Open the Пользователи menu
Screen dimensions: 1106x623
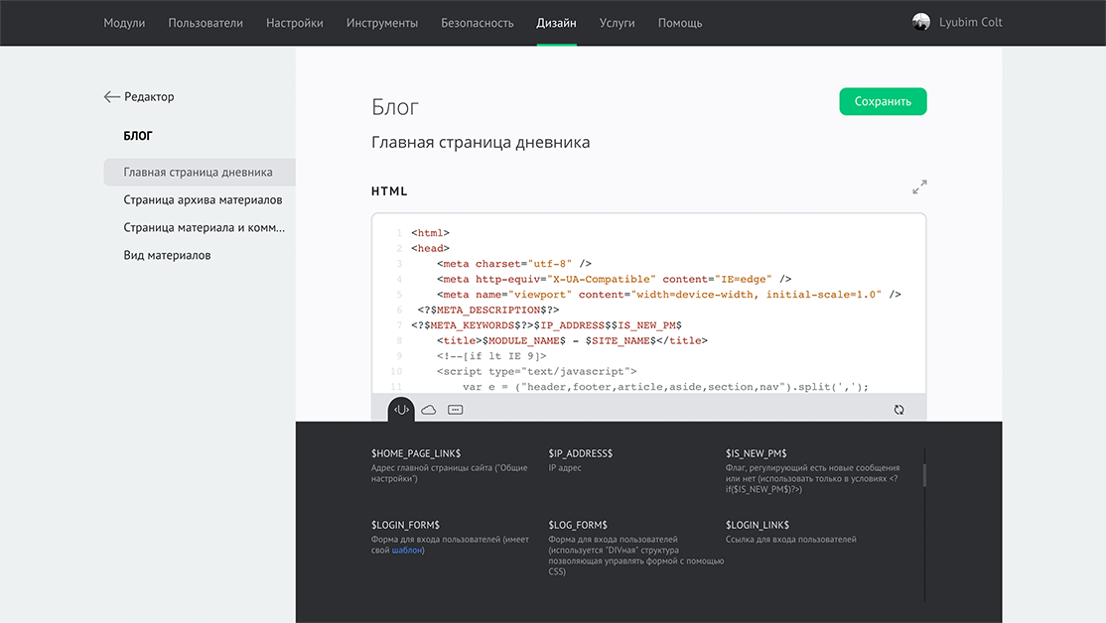click(x=206, y=23)
